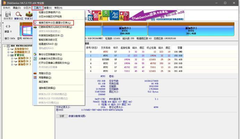Click the drive icon of 本地磁盘(C:)
The width and height of the screenshot is (240, 139).
click(12, 52)
